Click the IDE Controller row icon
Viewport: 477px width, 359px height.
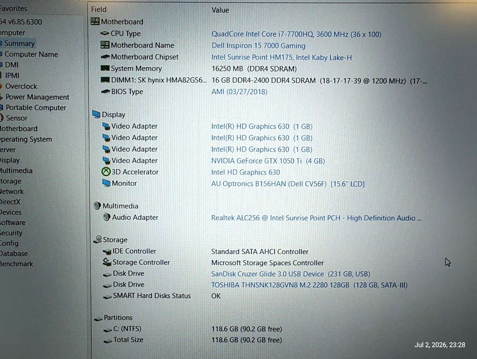pos(107,252)
